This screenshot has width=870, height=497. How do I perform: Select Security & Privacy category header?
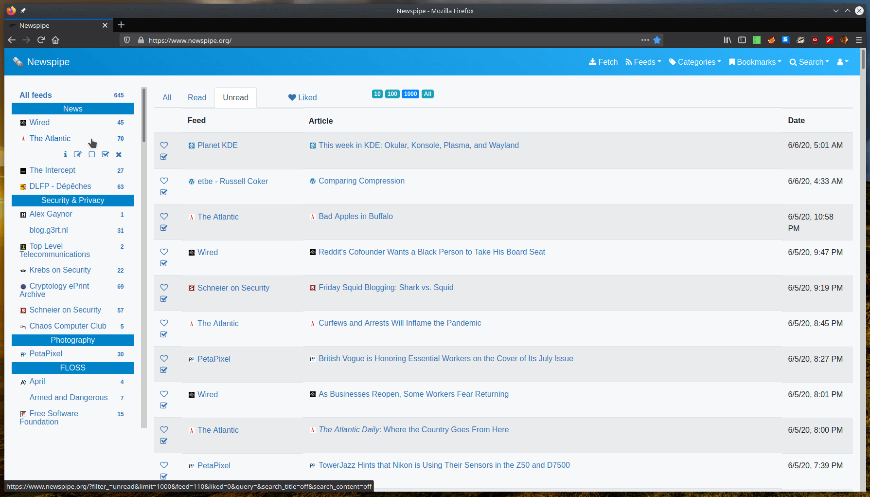(72, 200)
